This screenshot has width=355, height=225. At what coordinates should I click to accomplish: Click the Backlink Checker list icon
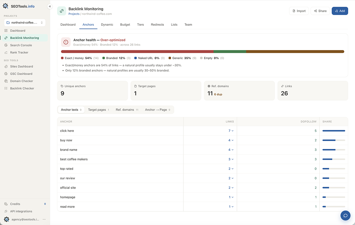6,88
